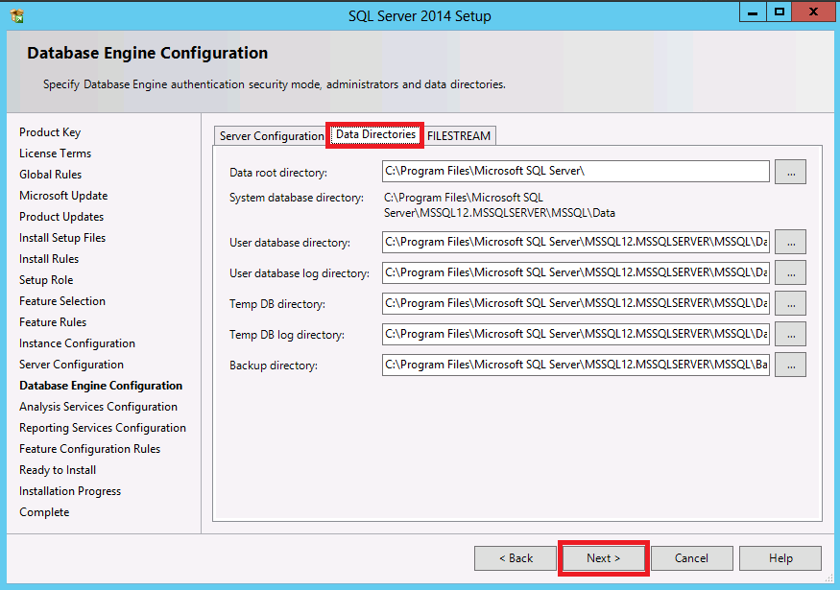
Task: Select the Instance Configuration step
Action: point(77,343)
